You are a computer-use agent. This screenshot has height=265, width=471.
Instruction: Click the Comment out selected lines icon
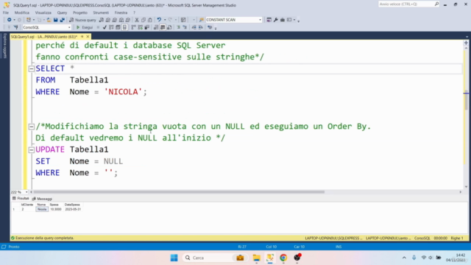pyautogui.click(x=178, y=27)
